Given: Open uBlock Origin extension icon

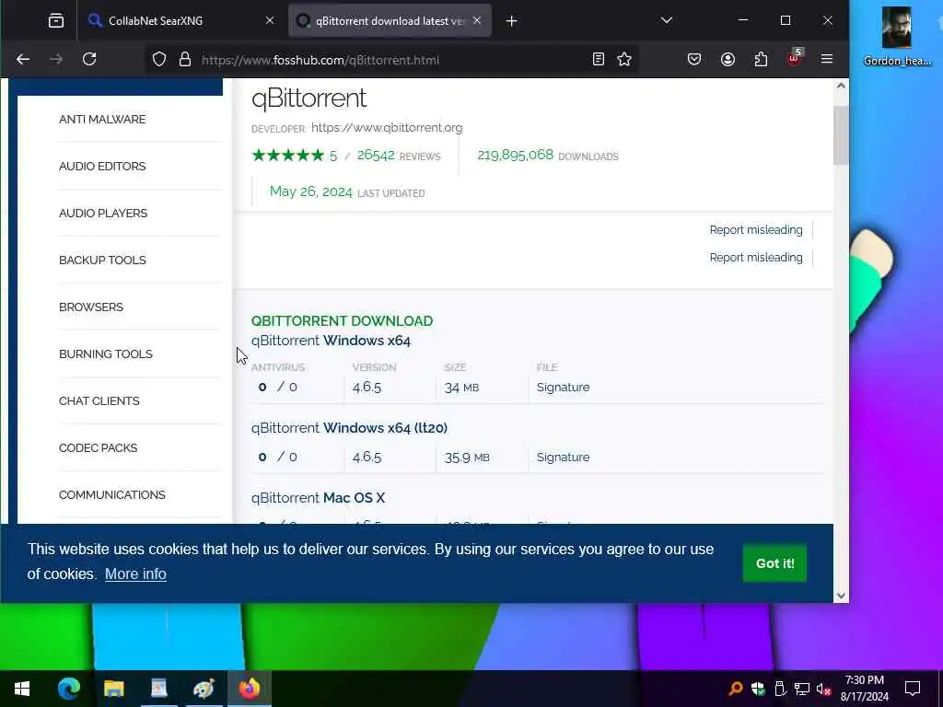Looking at the screenshot, I should [x=795, y=58].
